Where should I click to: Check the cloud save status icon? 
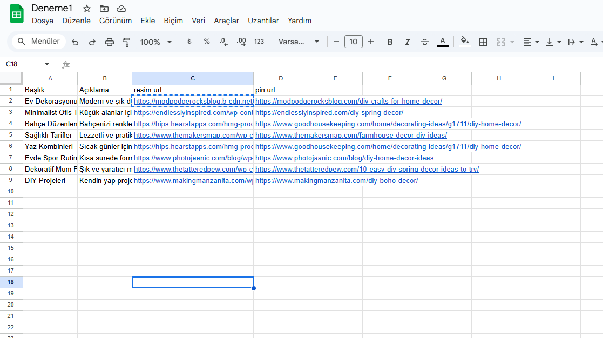(x=121, y=9)
